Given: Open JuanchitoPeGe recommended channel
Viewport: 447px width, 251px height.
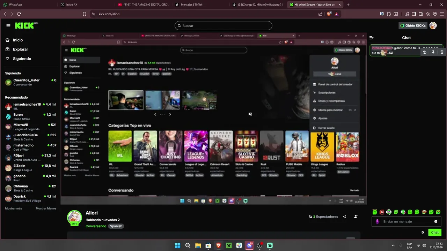Looking at the screenshot, I should click(x=31, y=137).
